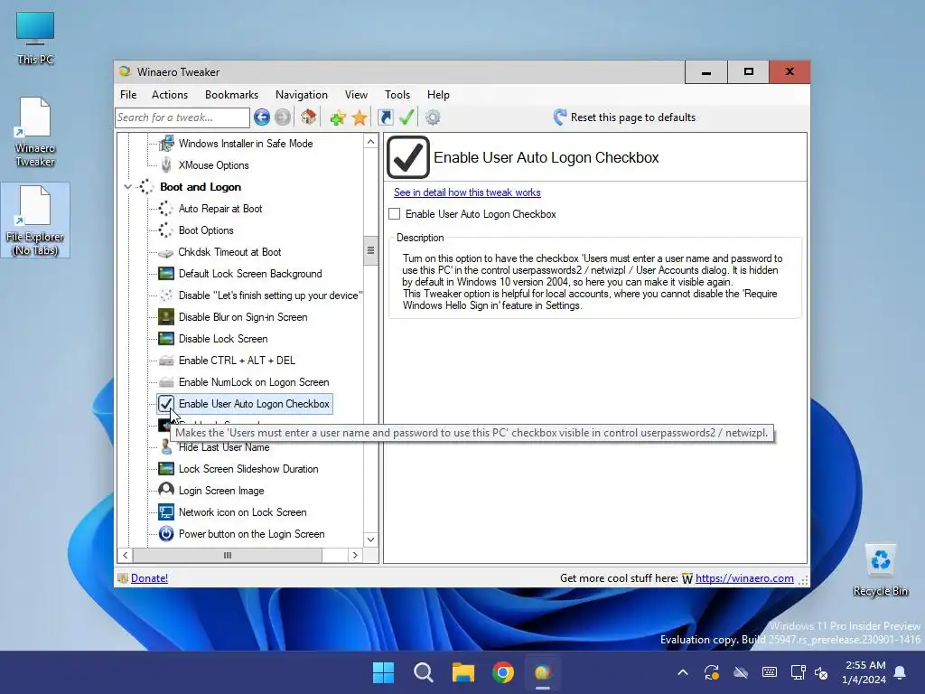The image size is (925, 694).
Task: Click the Donate! link
Action: click(149, 578)
